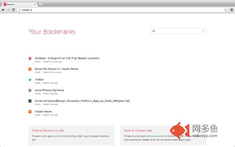235x147 pixels.
Task: Click the browser forward arrow
Action: click(x=8, y=10)
